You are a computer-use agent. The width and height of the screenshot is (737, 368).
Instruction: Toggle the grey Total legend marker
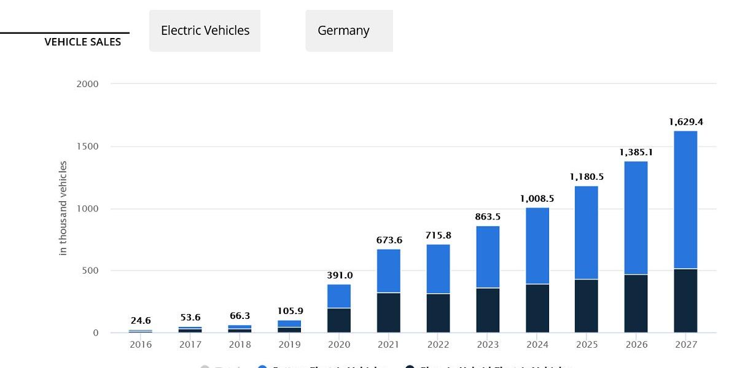205,367
